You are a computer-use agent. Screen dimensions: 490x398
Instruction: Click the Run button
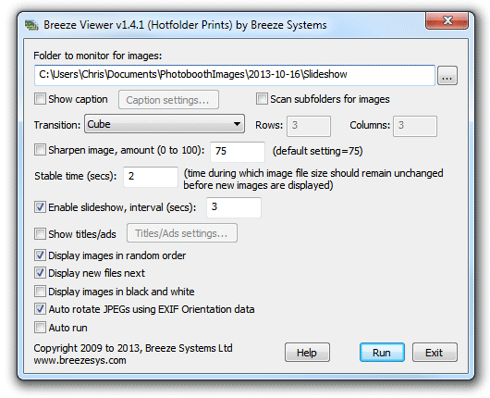382,353
